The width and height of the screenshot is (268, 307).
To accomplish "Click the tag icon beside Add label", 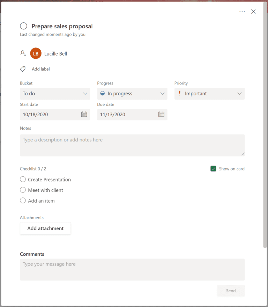I will pos(23,69).
